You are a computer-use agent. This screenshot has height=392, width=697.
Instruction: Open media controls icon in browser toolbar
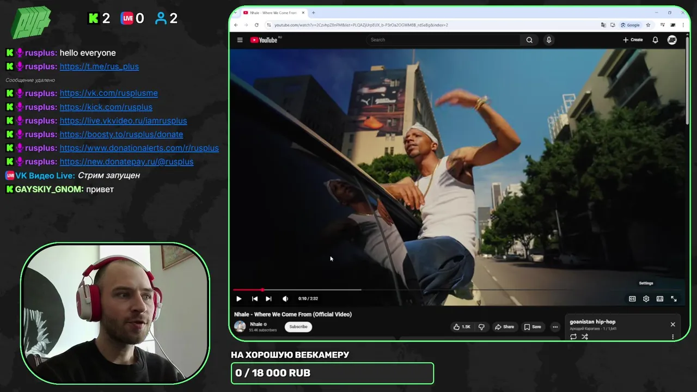[662, 25]
